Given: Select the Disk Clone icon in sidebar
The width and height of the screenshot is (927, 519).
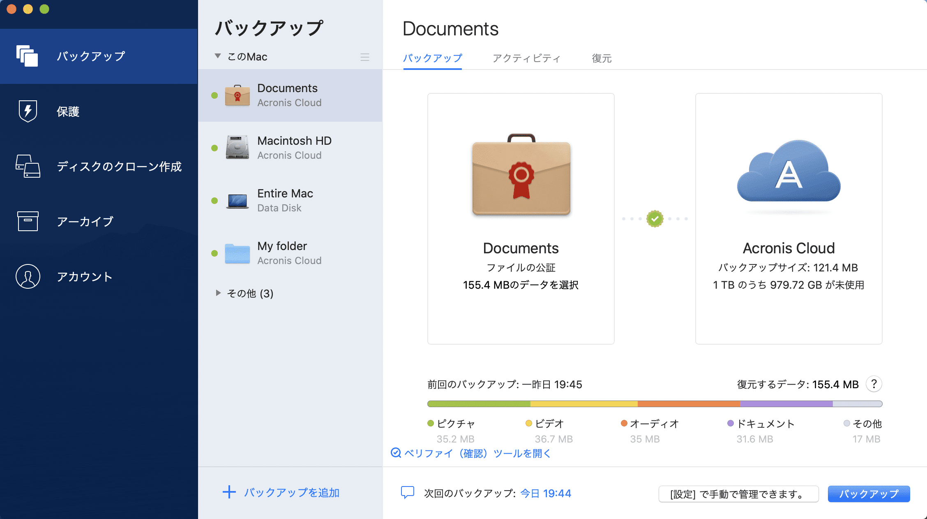Looking at the screenshot, I should [28, 166].
